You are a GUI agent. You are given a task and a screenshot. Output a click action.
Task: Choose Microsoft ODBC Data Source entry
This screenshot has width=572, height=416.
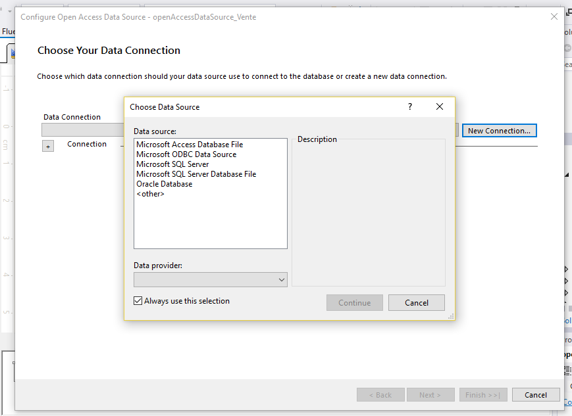[x=186, y=154]
